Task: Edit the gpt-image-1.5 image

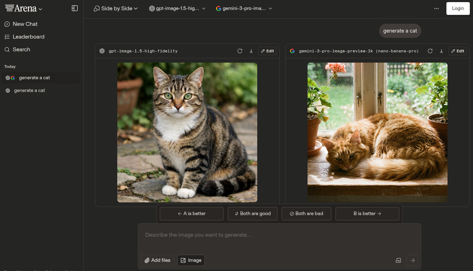Action: (x=267, y=51)
